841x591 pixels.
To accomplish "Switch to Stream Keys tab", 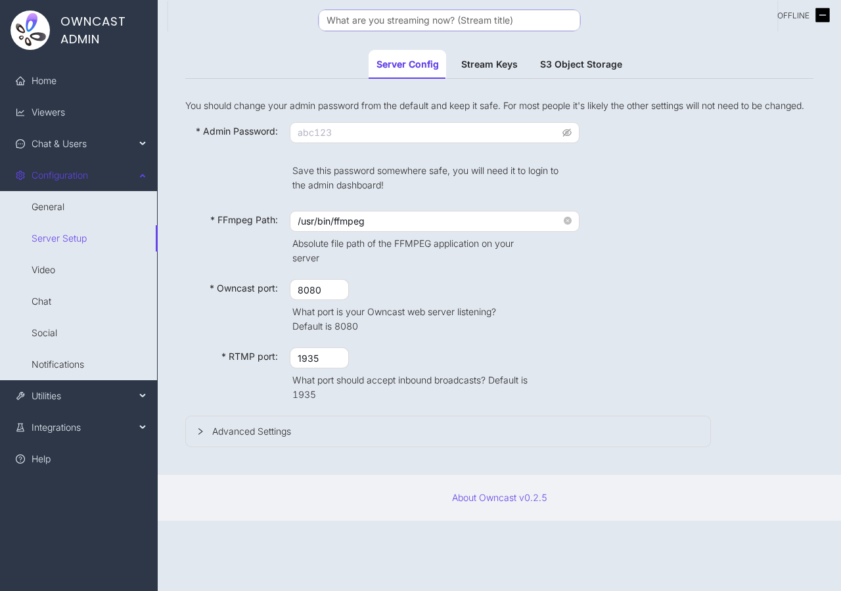I will coord(489,64).
